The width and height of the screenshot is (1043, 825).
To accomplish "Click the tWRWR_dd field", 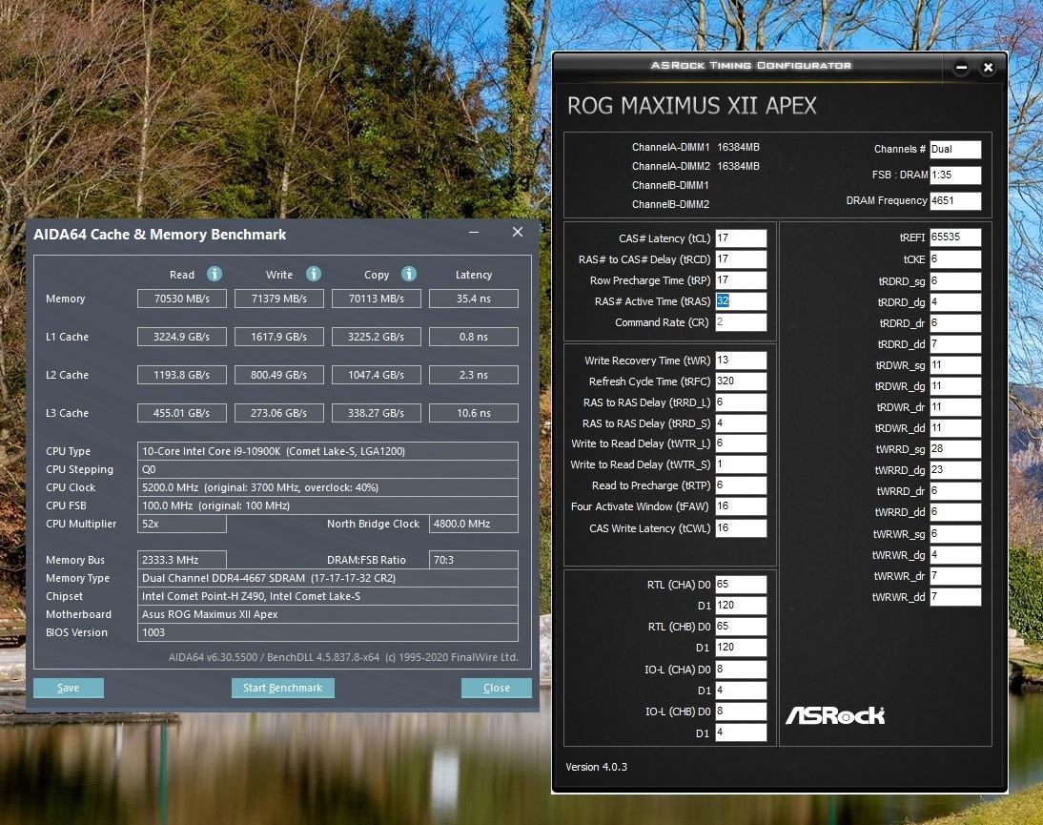I will pyautogui.click(x=955, y=597).
